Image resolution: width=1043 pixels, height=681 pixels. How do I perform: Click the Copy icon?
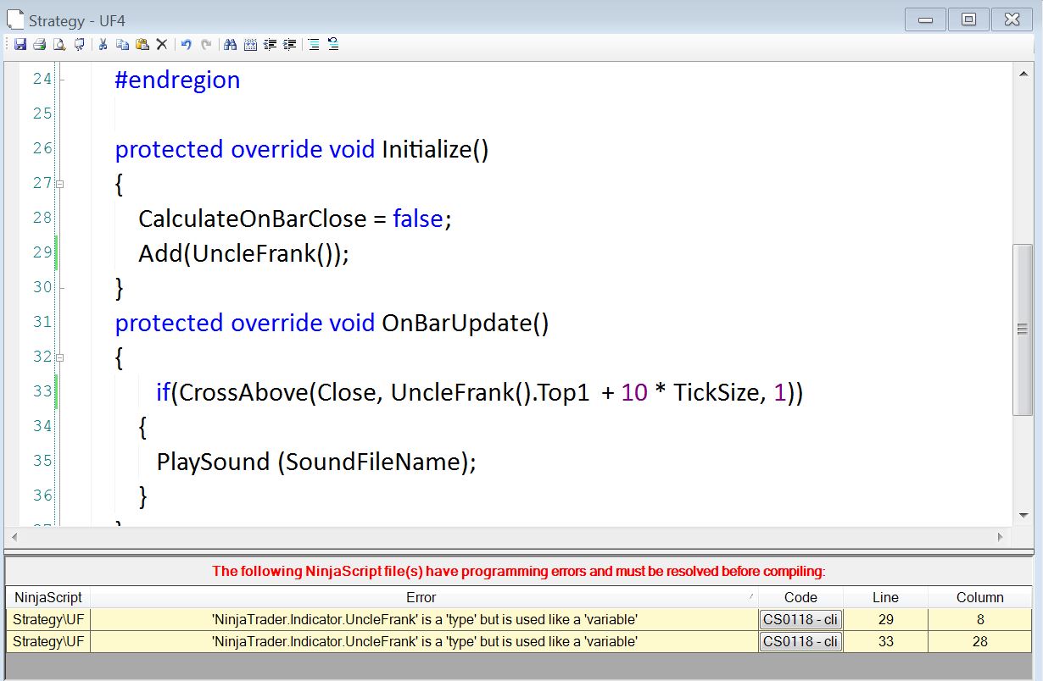[x=123, y=45]
